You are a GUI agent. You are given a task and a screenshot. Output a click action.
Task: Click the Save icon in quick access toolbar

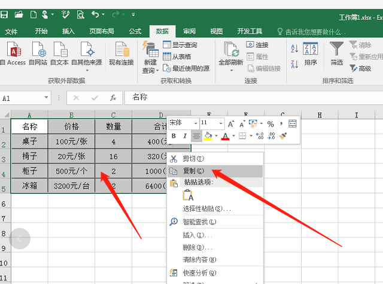tap(4, 14)
